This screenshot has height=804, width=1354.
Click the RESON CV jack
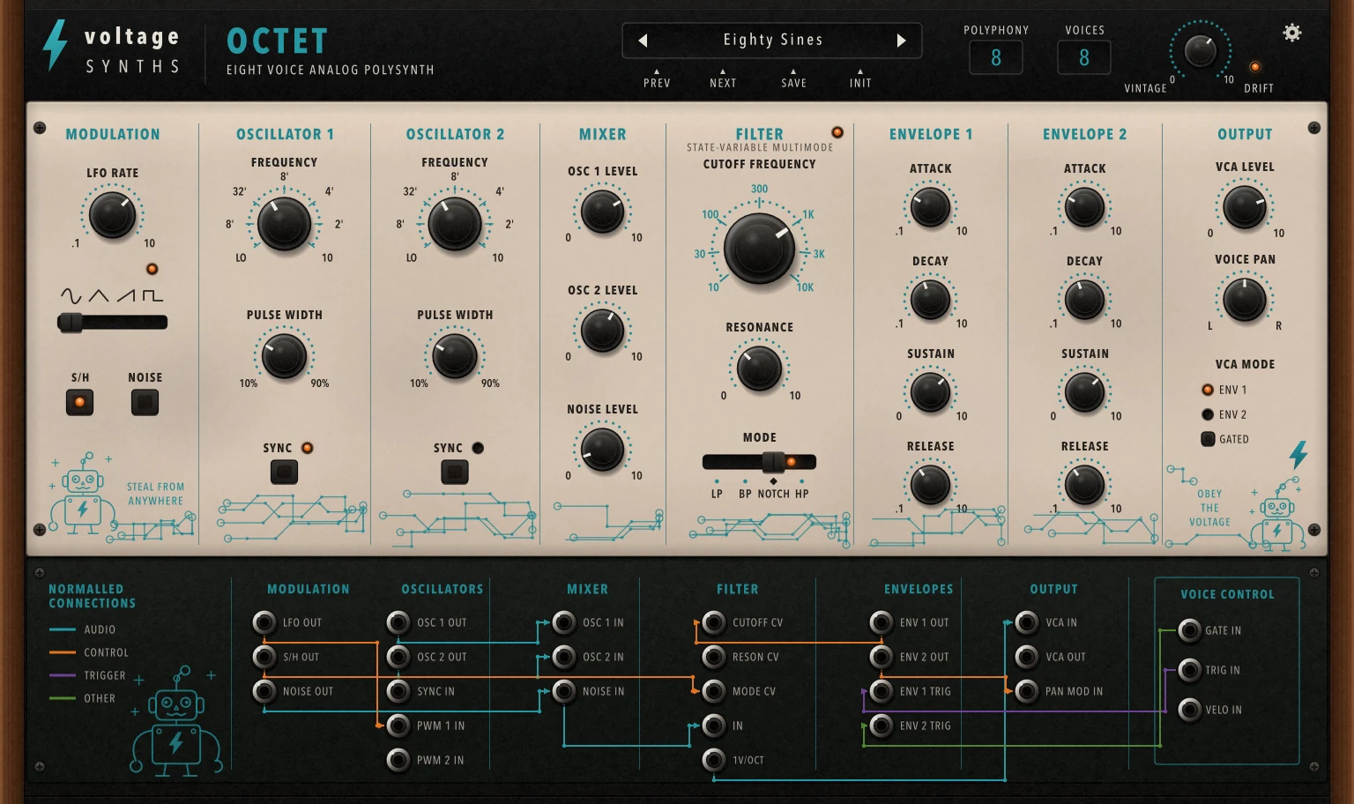point(714,657)
